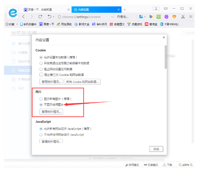Toggle 夜间模式 in status bar
This screenshot has width=202, height=170.
coord(132,165)
